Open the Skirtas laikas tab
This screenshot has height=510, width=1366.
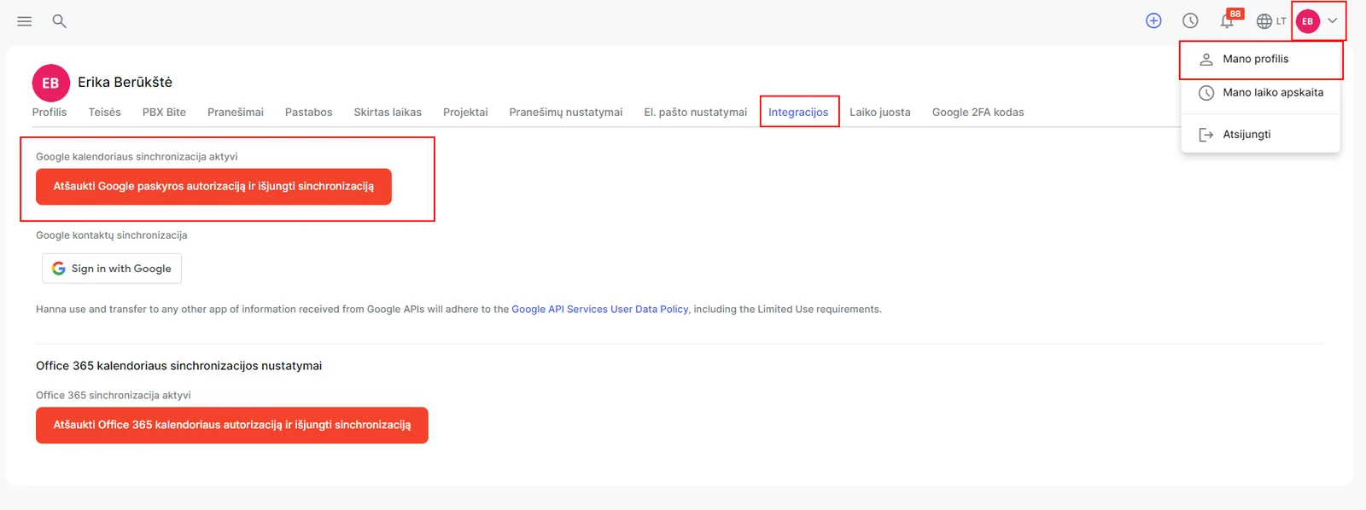388,113
